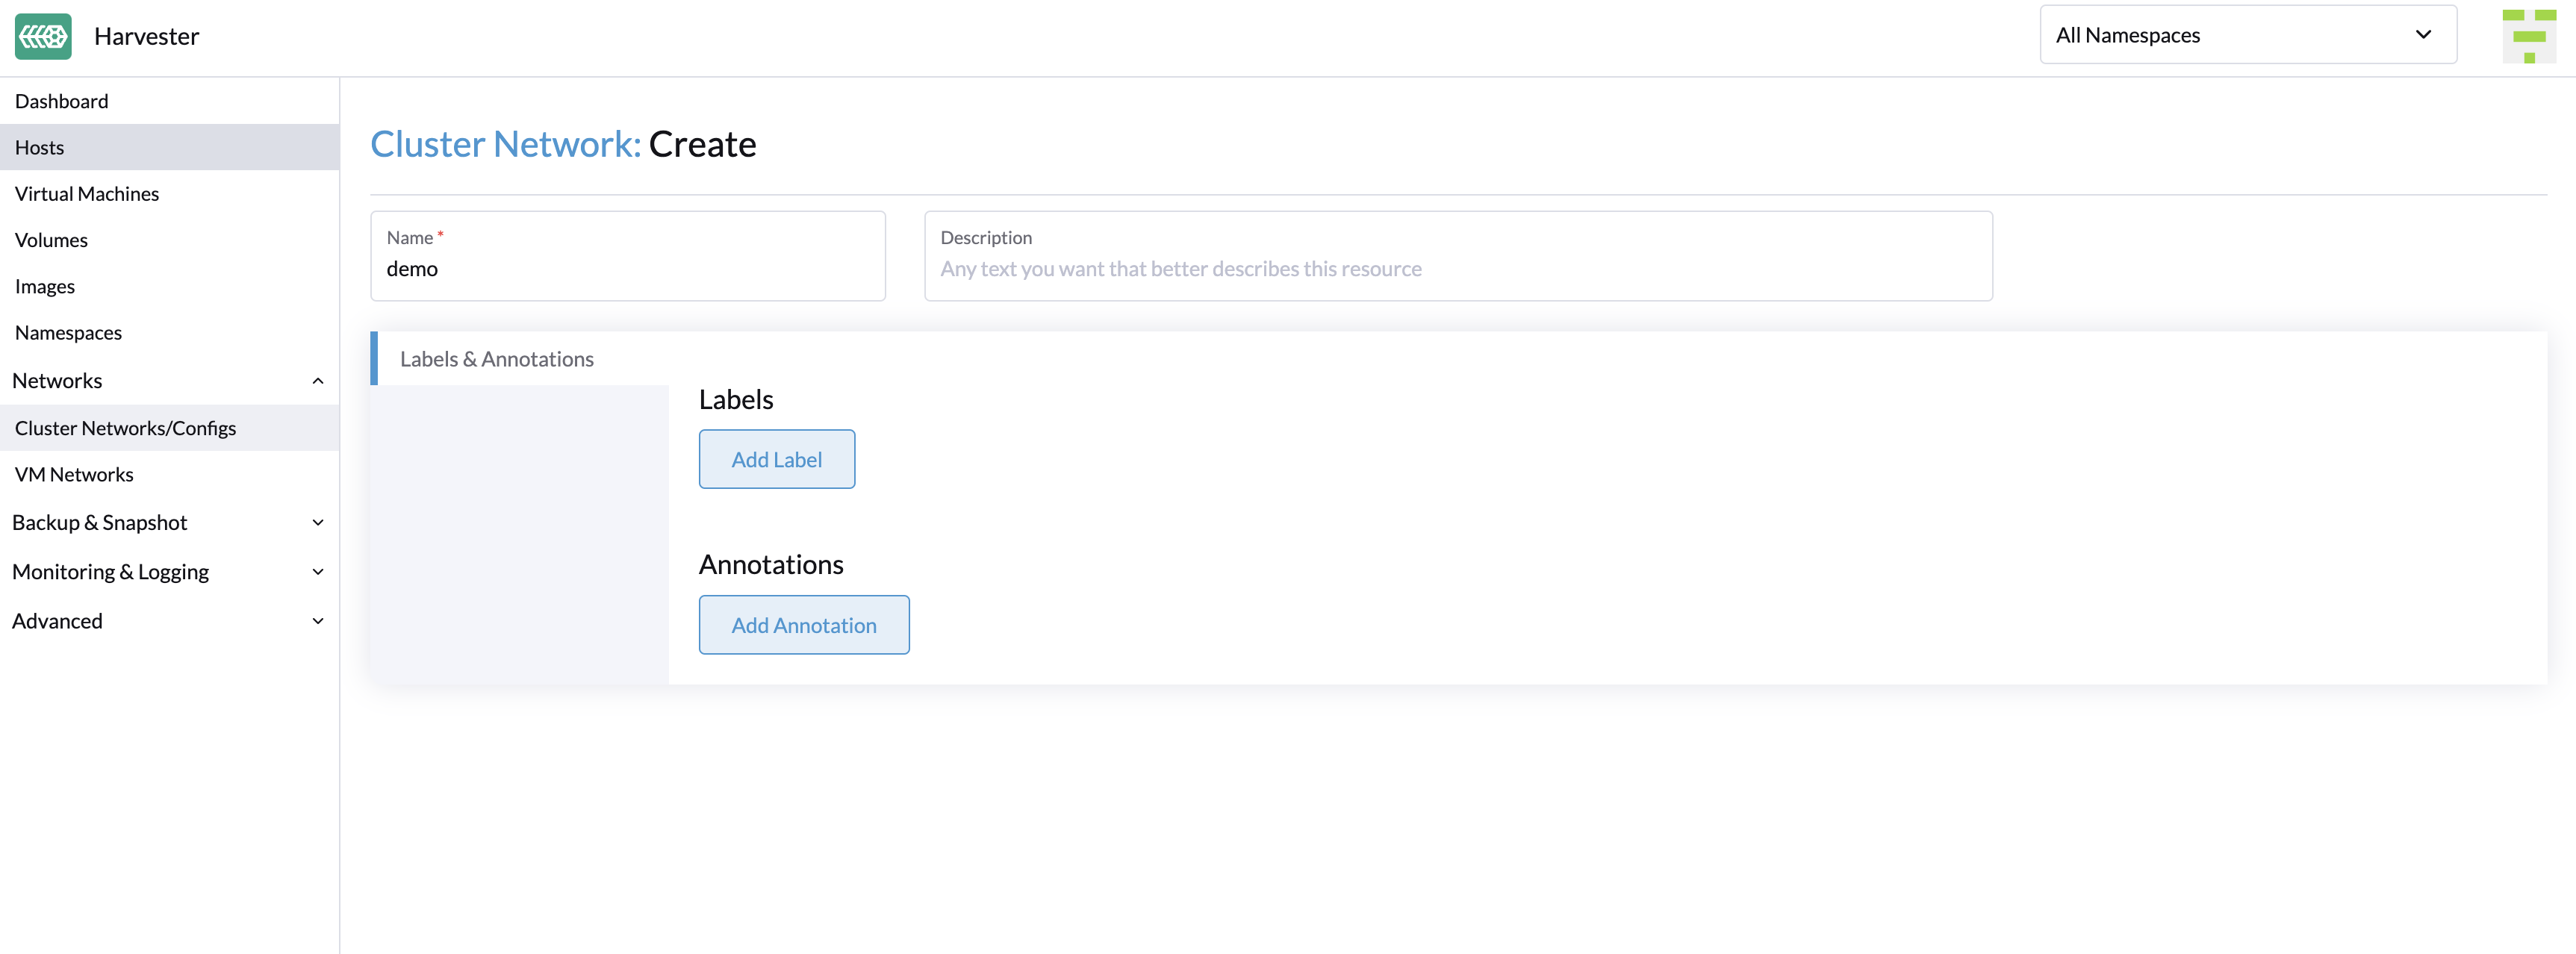Open VM Networks from the sidebar
2576x954 pixels.
[x=74, y=473]
